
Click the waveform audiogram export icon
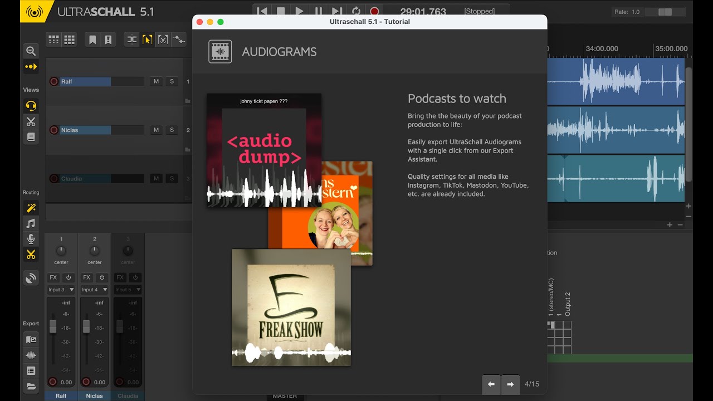(x=31, y=355)
